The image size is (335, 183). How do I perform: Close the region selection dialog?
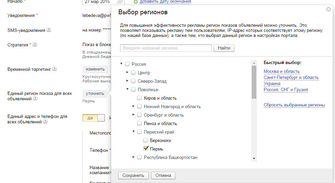[x=328, y=9]
